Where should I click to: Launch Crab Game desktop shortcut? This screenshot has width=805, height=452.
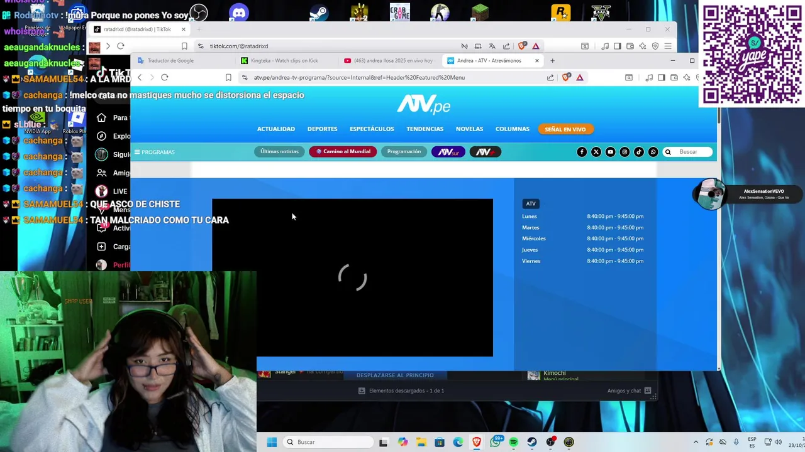[x=399, y=13]
